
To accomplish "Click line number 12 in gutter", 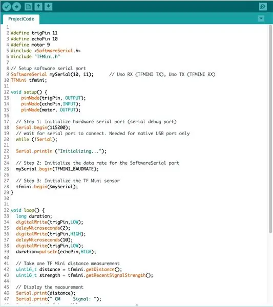I will click(7, 92).
